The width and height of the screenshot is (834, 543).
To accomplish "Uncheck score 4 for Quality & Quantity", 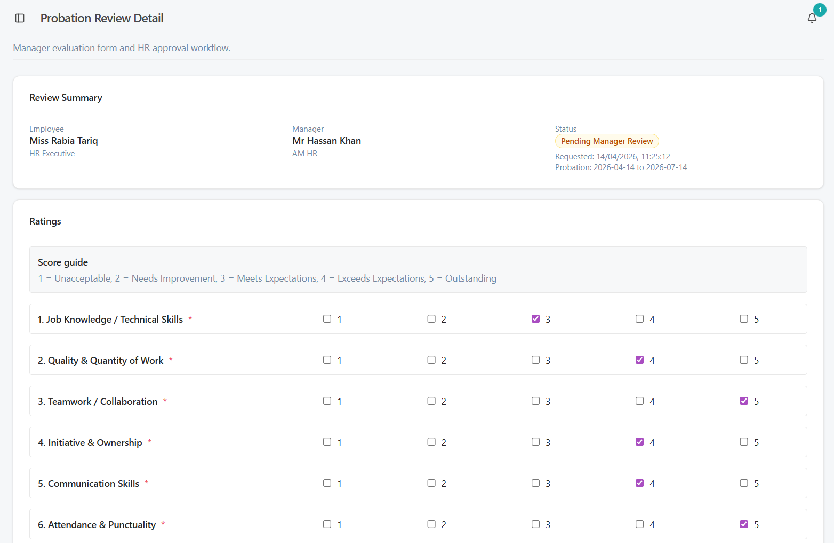I will [x=639, y=360].
